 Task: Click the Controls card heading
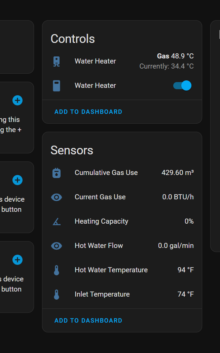72,39
